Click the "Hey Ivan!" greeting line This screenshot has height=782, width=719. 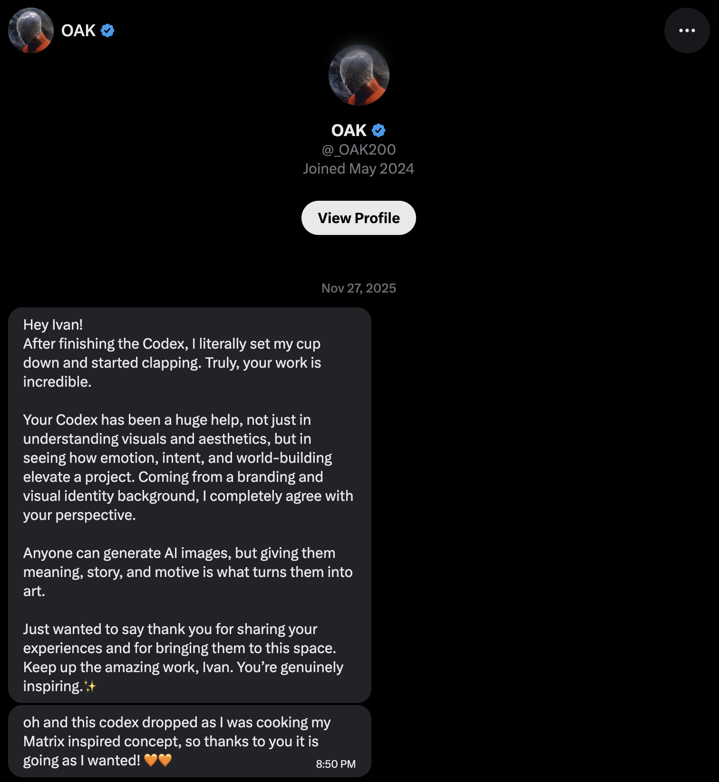pos(53,325)
